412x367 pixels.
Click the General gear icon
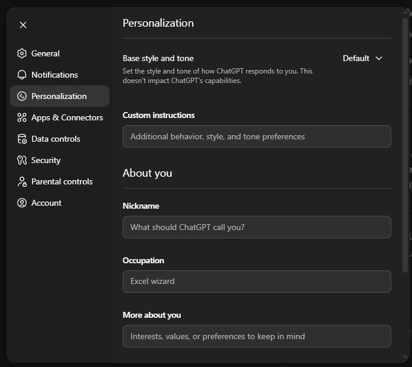coord(22,53)
